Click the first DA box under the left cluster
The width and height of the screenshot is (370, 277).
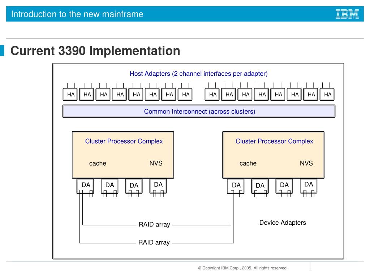click(85, 186)
